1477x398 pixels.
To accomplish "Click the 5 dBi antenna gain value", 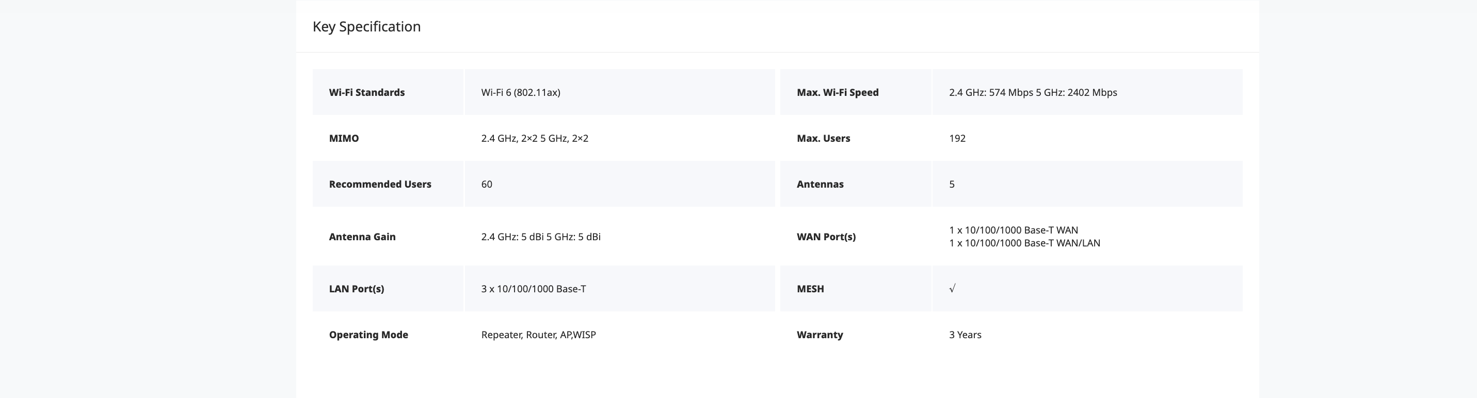I will tap(541, 237).
